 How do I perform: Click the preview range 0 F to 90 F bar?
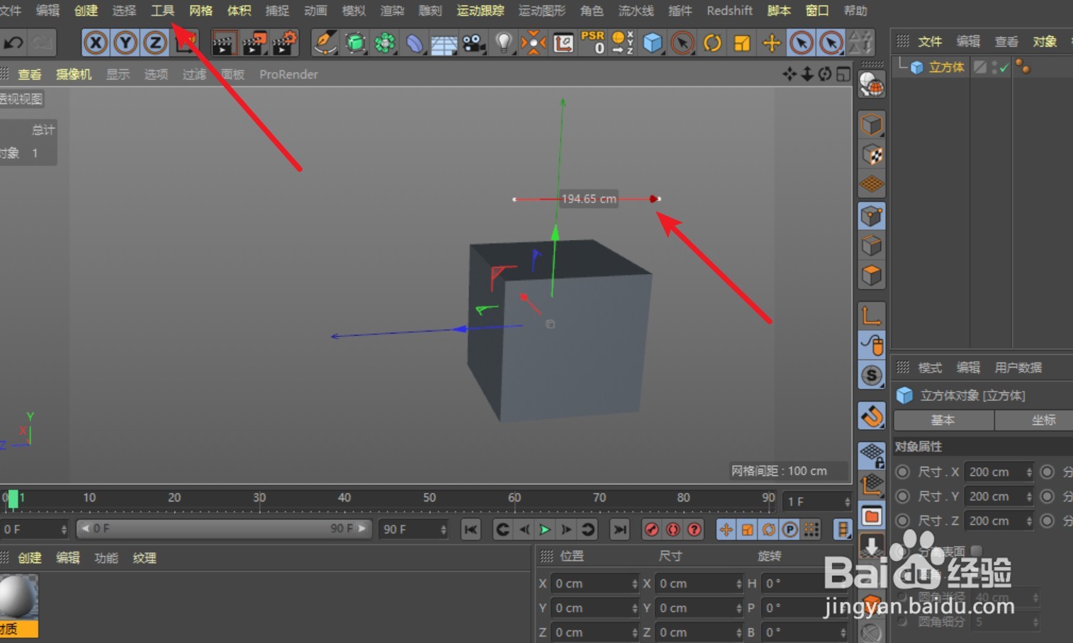(x=224, y=528)
